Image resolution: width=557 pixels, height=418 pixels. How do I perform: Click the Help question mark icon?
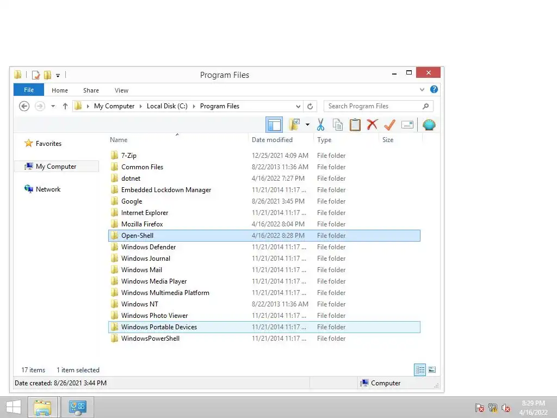434,90
